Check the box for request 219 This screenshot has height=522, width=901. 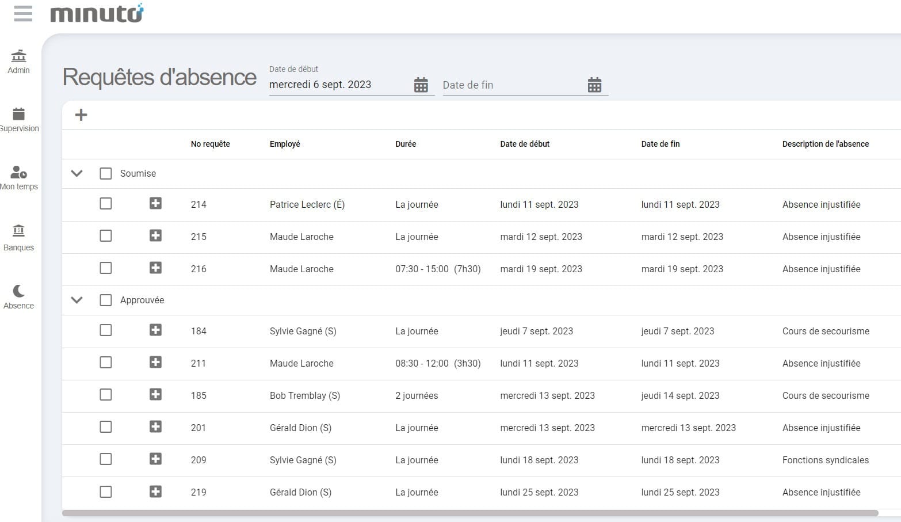(106, 492)
